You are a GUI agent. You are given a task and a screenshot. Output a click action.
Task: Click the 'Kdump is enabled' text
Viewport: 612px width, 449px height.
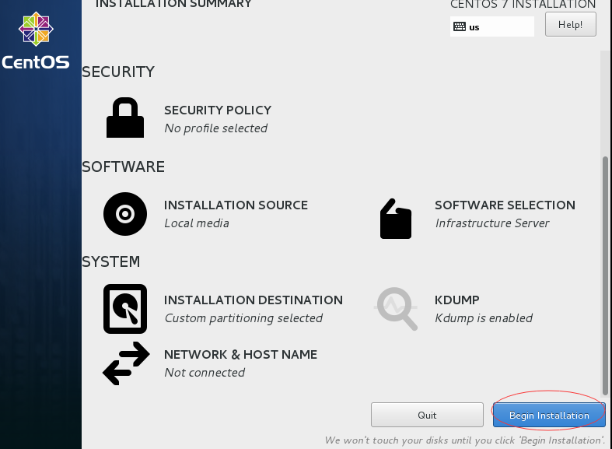click(x=484, y=318)
